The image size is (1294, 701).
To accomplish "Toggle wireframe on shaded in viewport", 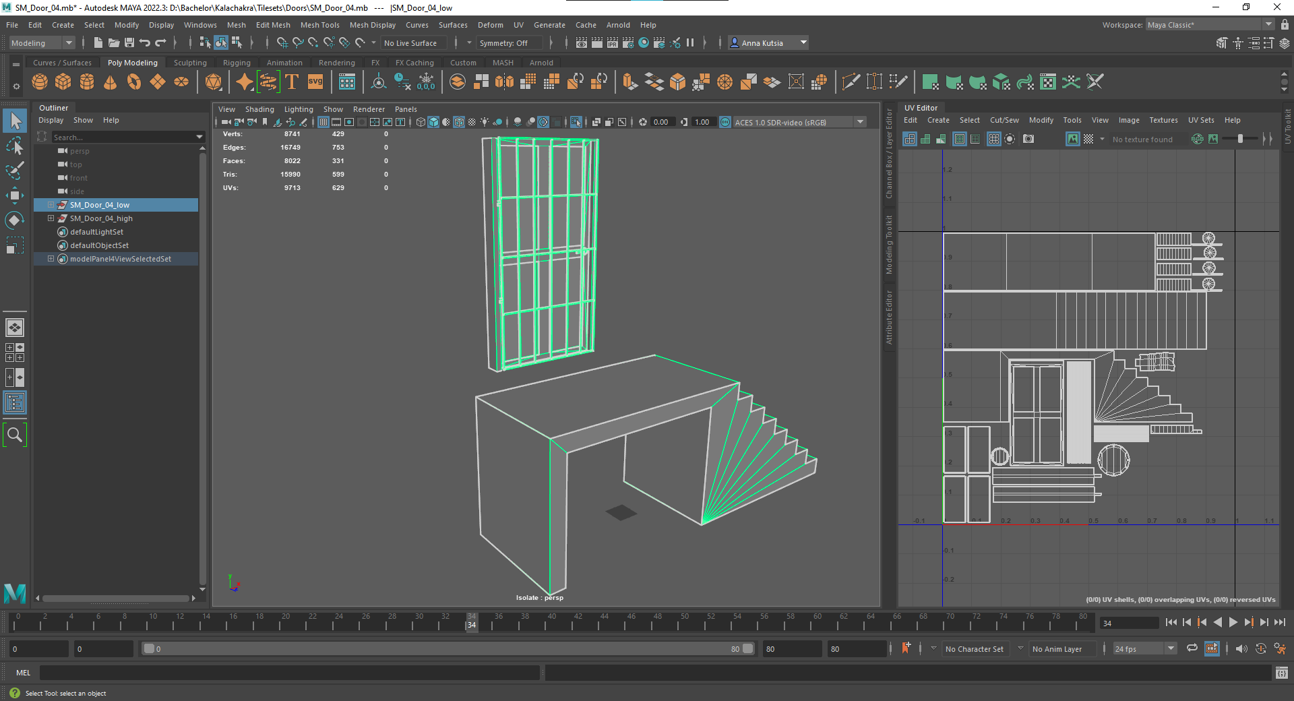I will pyautogui.click(x=459, y=122).
